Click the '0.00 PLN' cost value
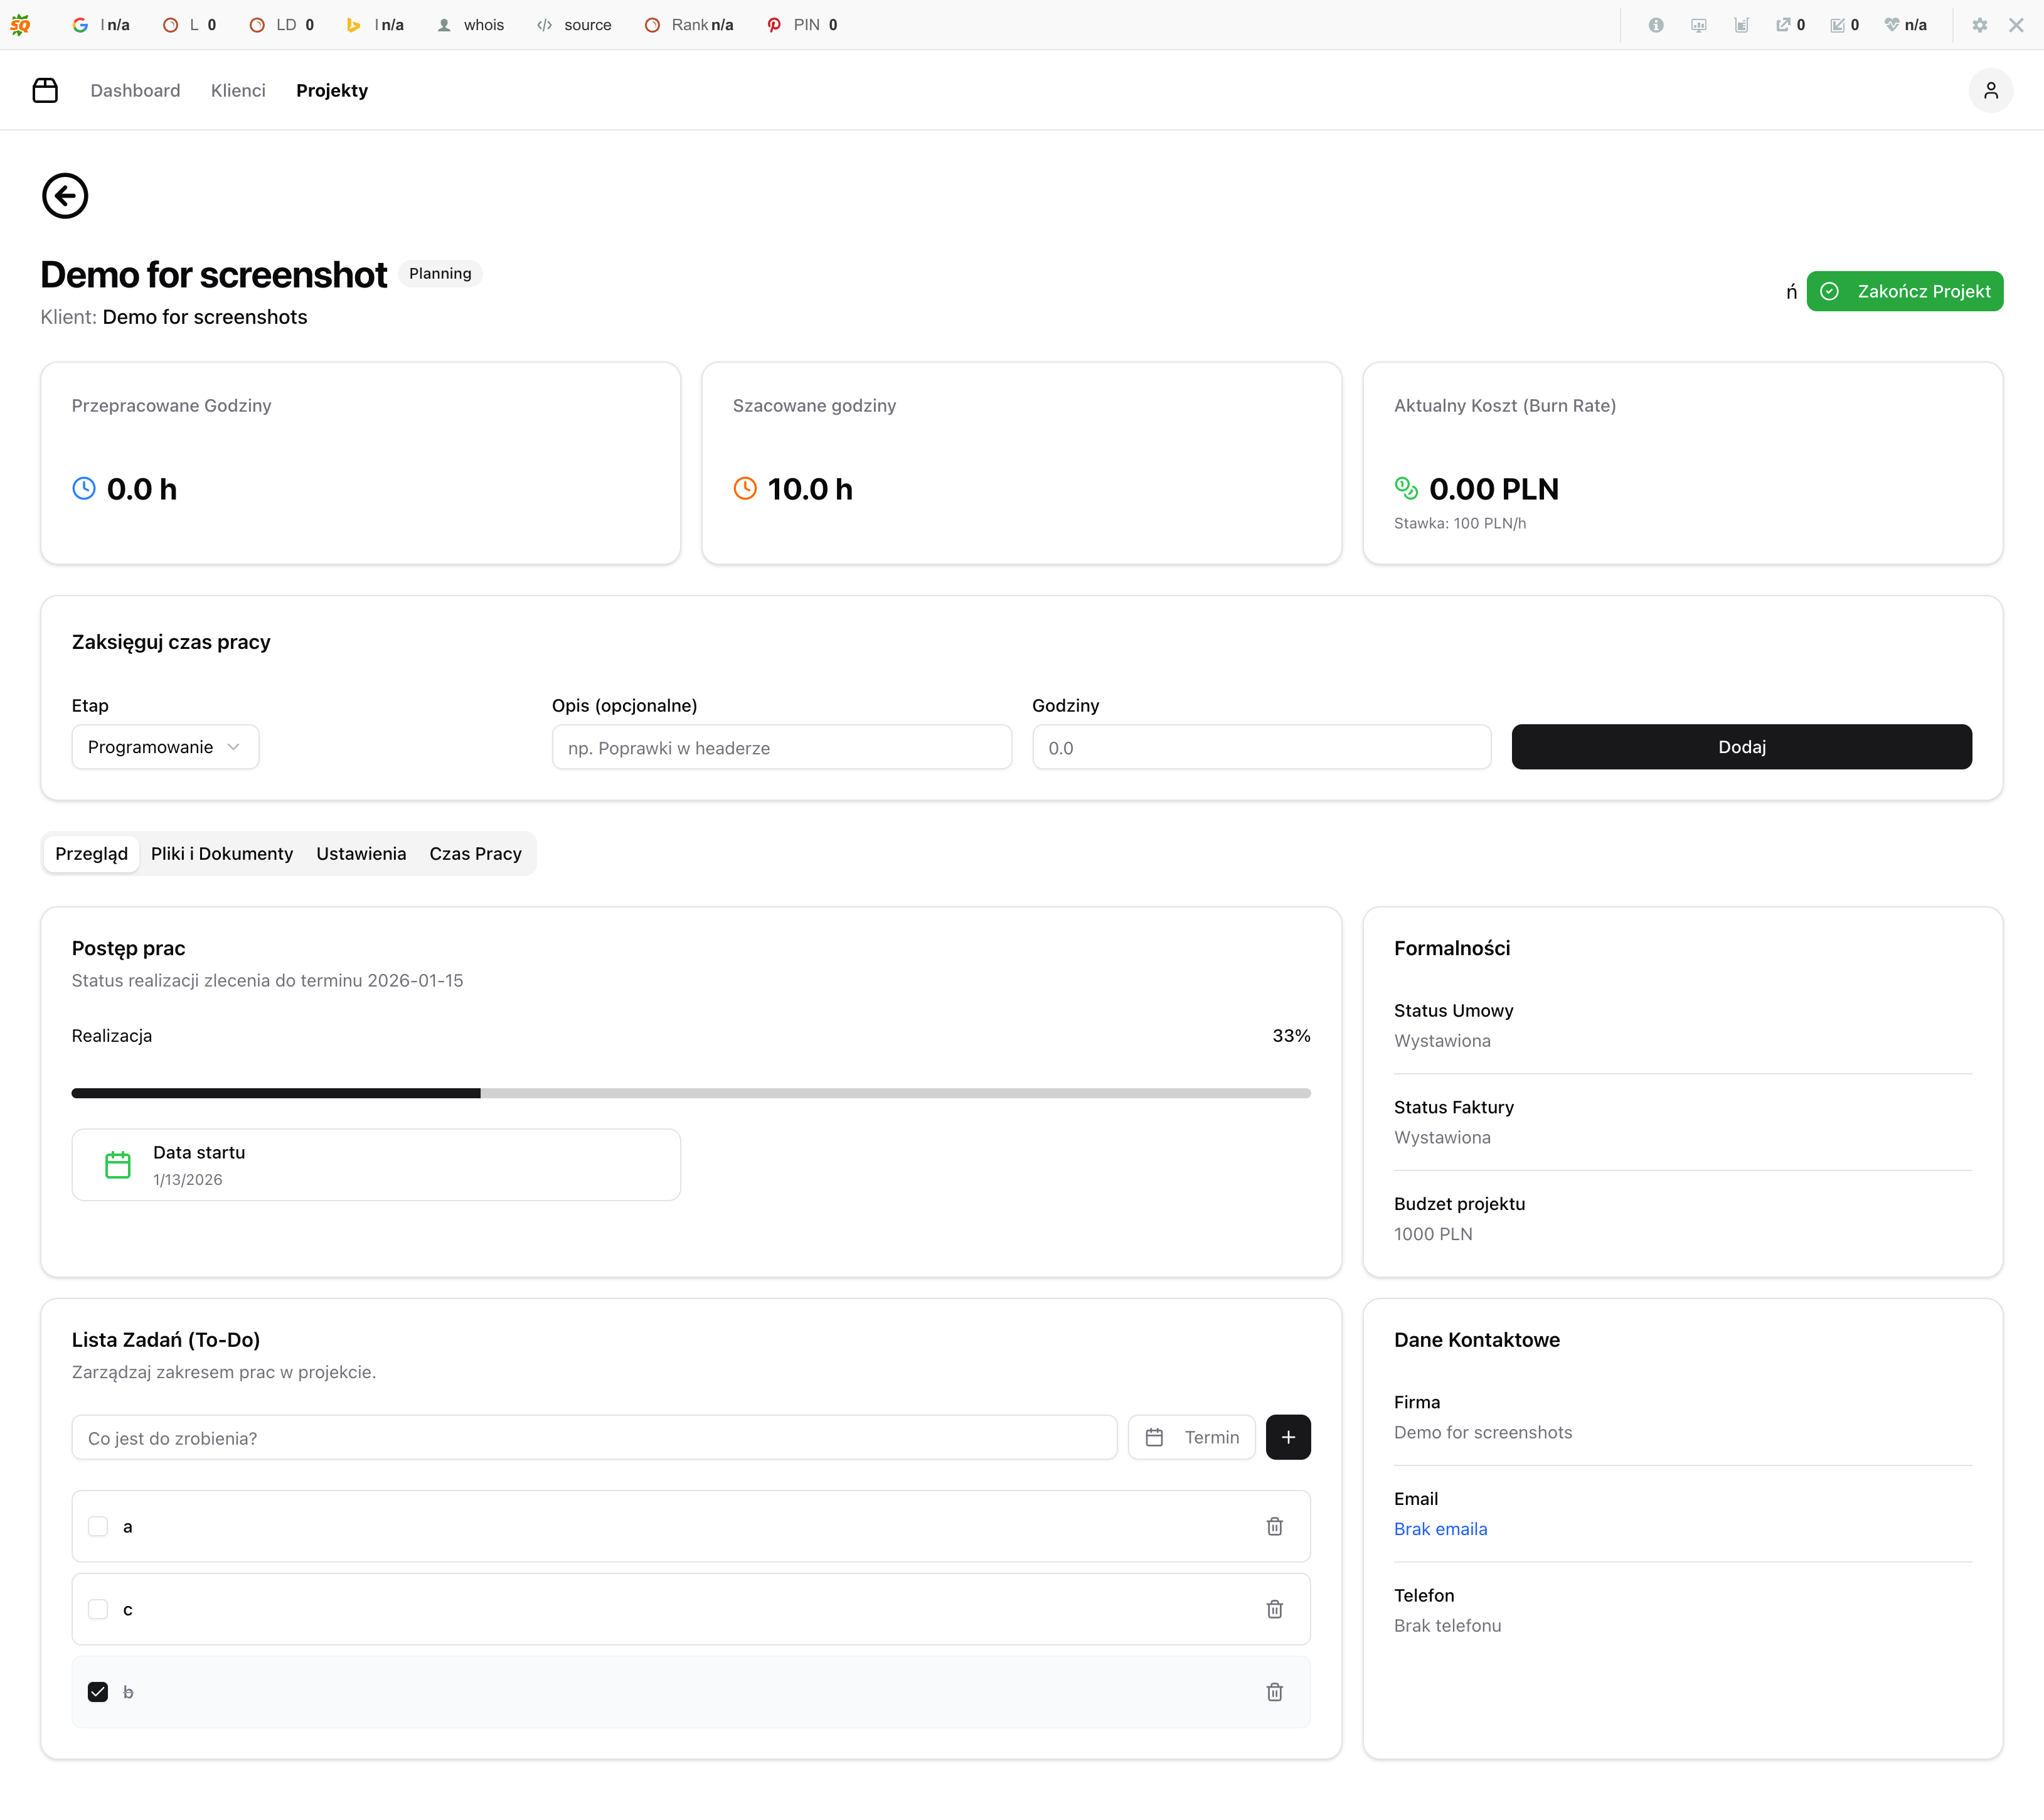The width and height of the screenshot is (2044, 1820). [x=1494, y=490]
